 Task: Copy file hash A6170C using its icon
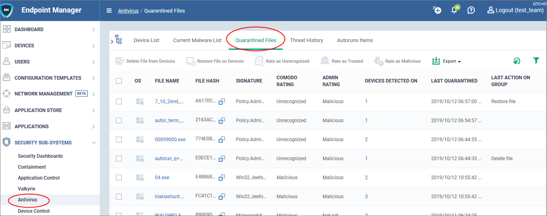coord(222,102)
